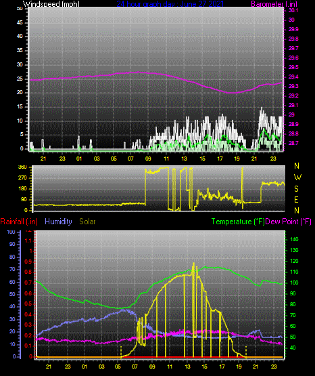Click the 30.1 barometer axis value
Viewport: 315px width, 376px height.
(293, 10)
